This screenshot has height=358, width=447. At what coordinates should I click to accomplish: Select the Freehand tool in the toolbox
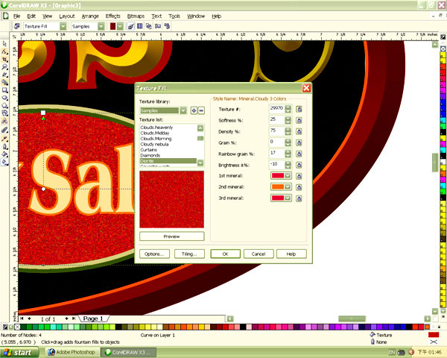[x=4, y=75]
